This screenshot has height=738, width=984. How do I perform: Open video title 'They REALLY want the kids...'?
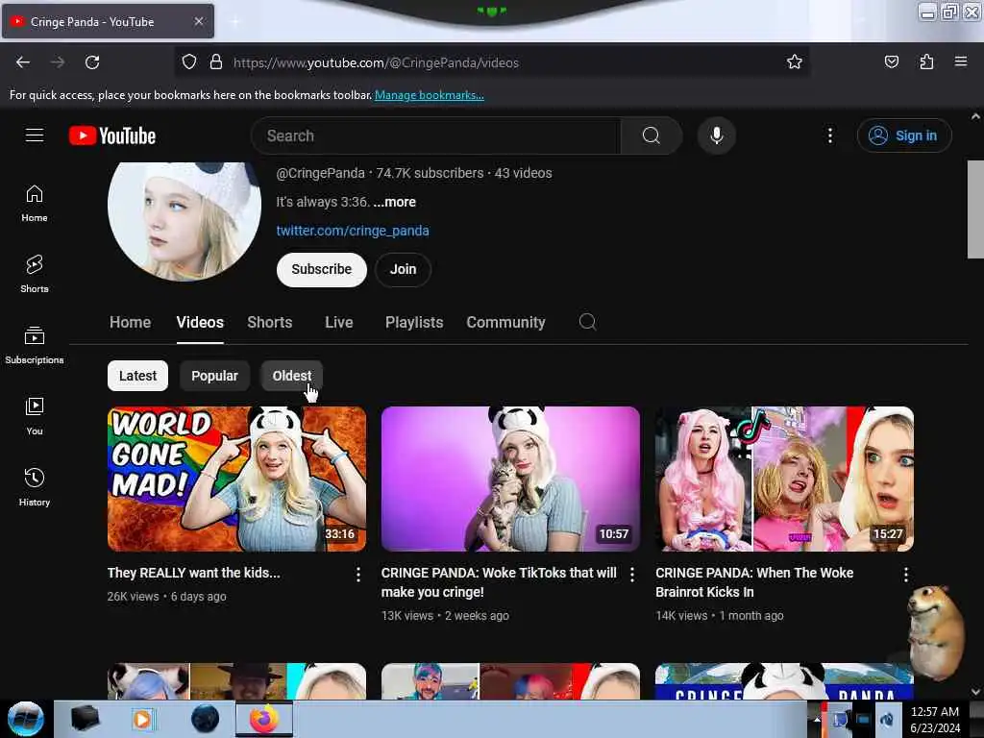pos(194,573)
